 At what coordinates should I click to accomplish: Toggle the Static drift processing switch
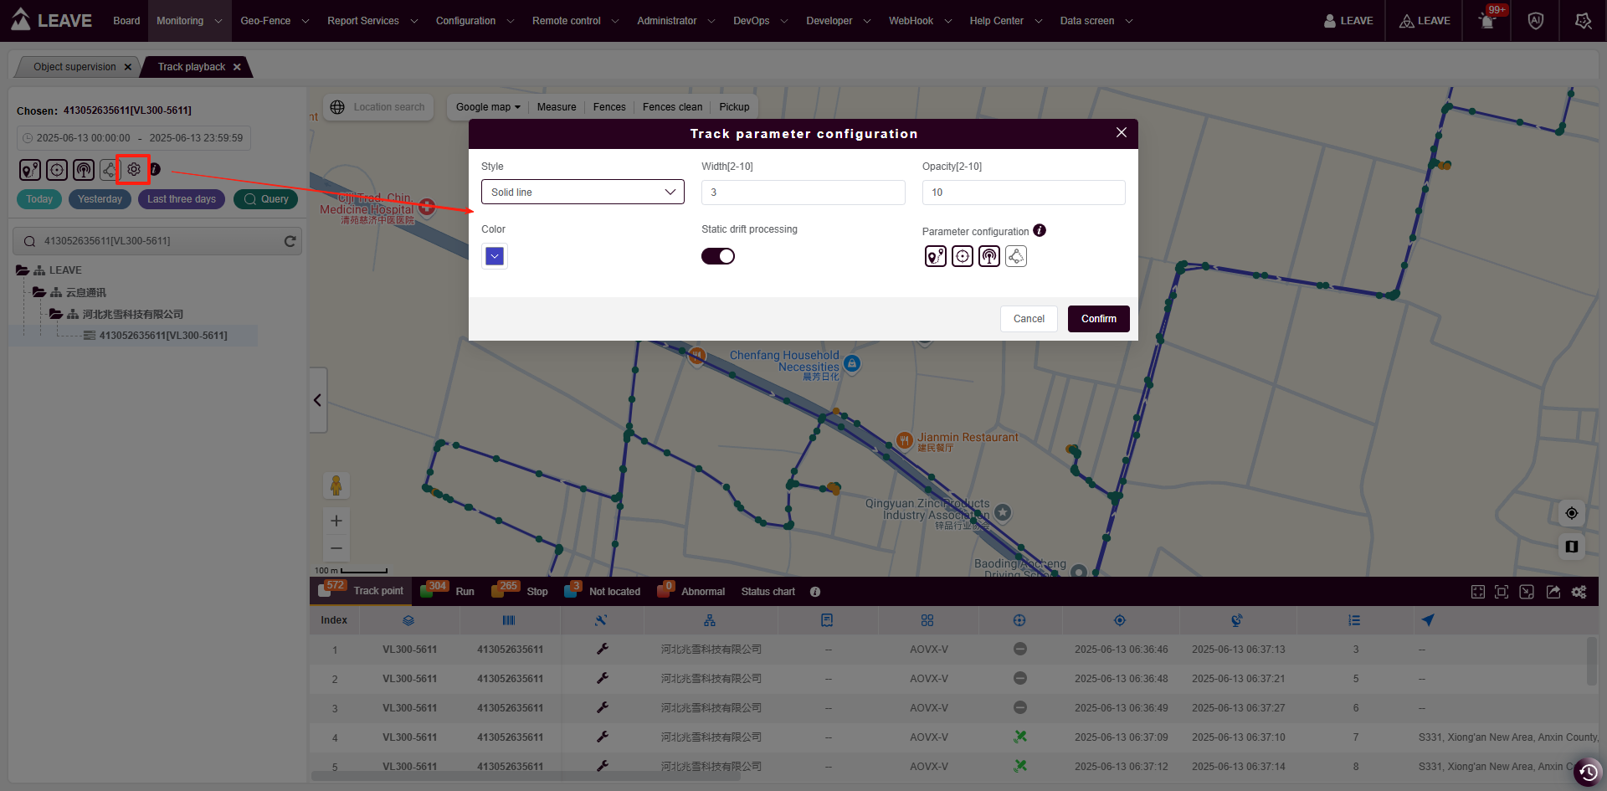pyautogui.click(x=718, y=256)
